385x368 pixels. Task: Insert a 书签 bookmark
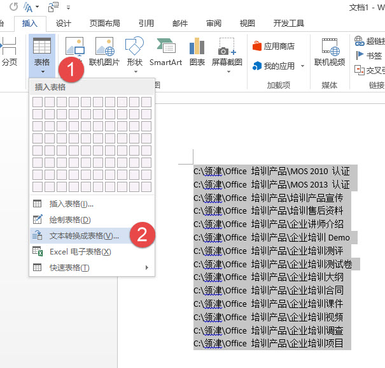(x=368, y=55)
